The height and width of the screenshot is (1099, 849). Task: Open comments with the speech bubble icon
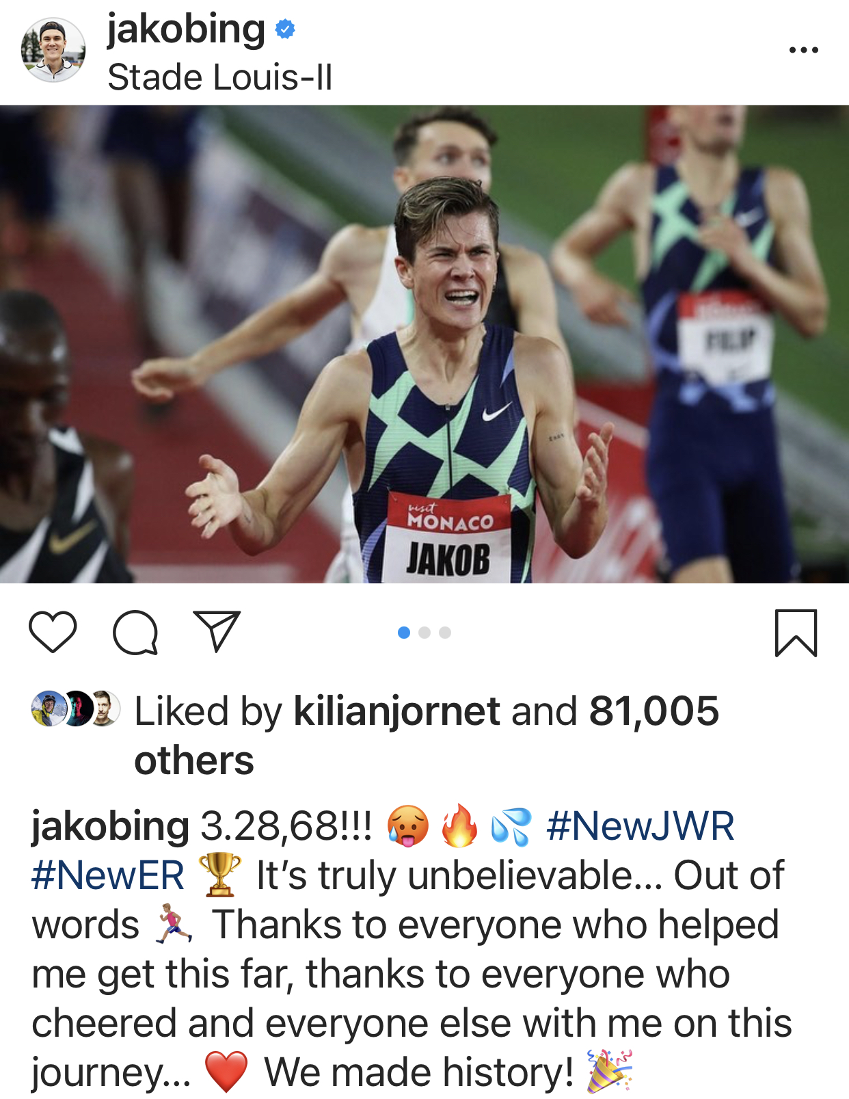tap(135, 632)
